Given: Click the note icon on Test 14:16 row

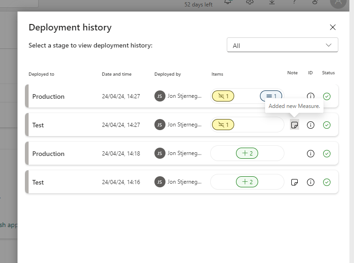Looking at the screenshot, I should coord(295,182).
